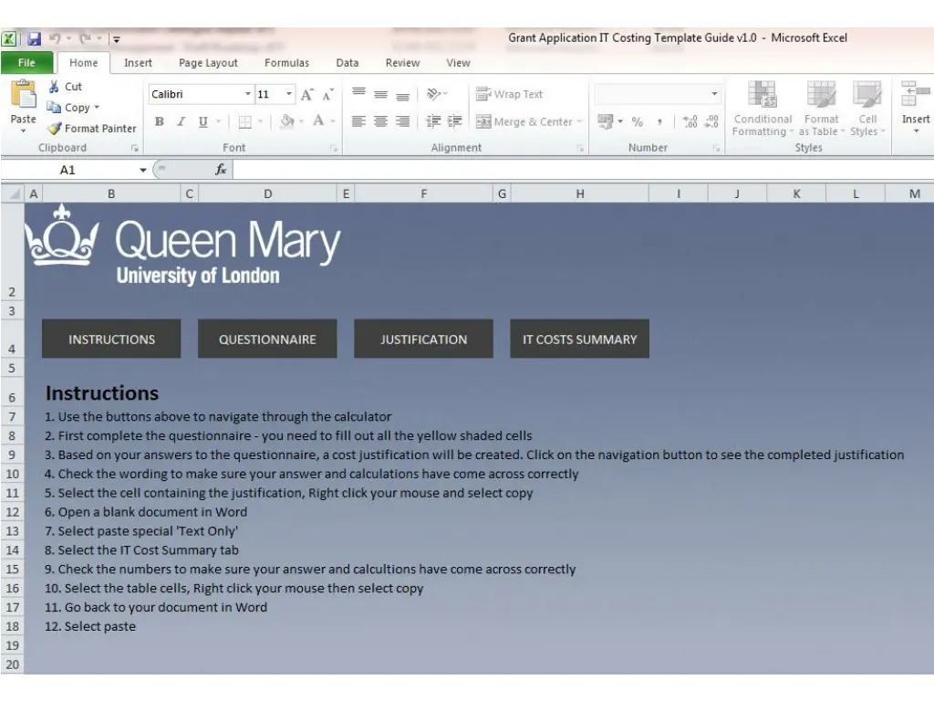Click the Borders icon
Image resolution: width=934 pixels, height=701 pixels.
pos(244,121)
